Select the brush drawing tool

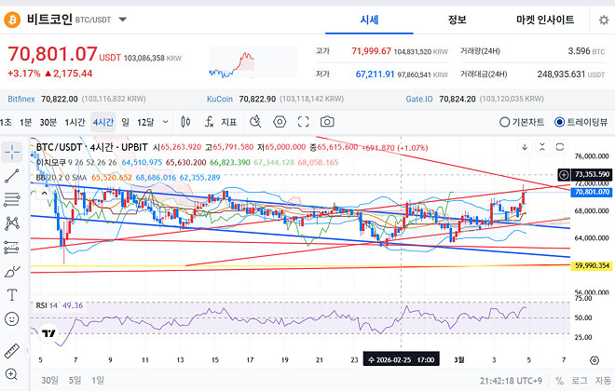pos(12,271)
